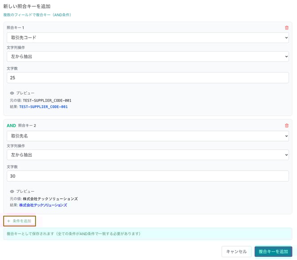Image resolution: width=297 pixels, height=260 pixels.
Task: Delete 照合キー 2 with its trash icon
Action: tap(286, 126)
